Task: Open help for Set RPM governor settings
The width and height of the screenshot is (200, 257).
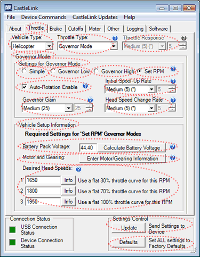Action: (173, 69)
